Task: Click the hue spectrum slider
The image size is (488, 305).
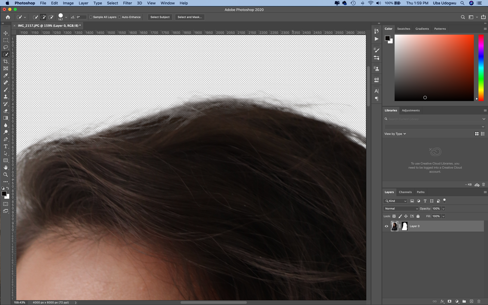Action: point(481,67)
